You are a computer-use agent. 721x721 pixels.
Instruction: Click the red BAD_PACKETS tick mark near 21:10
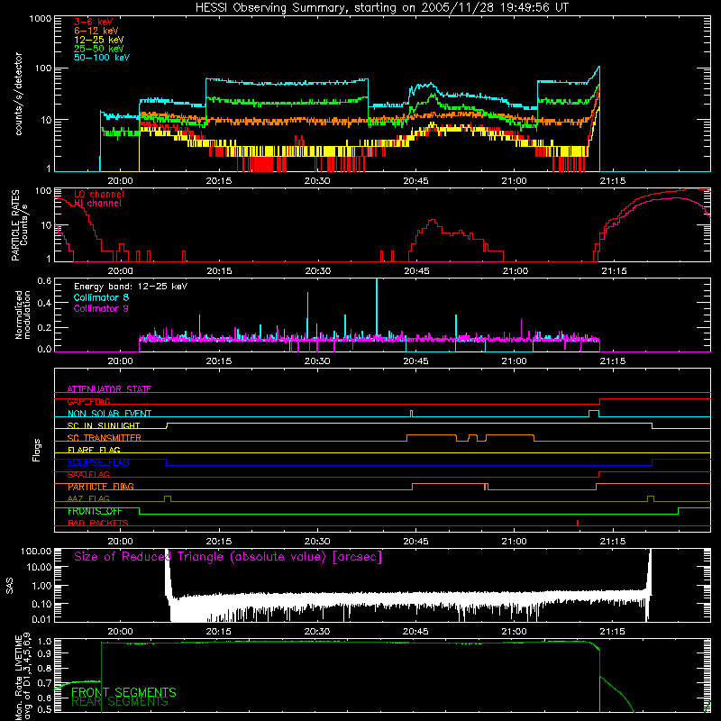(578, 523)
